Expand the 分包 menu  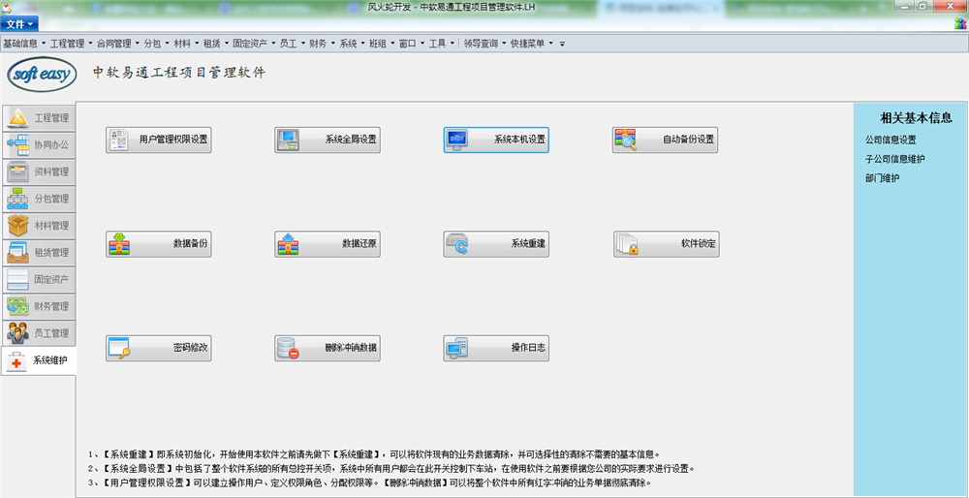[x=156, y=44]
